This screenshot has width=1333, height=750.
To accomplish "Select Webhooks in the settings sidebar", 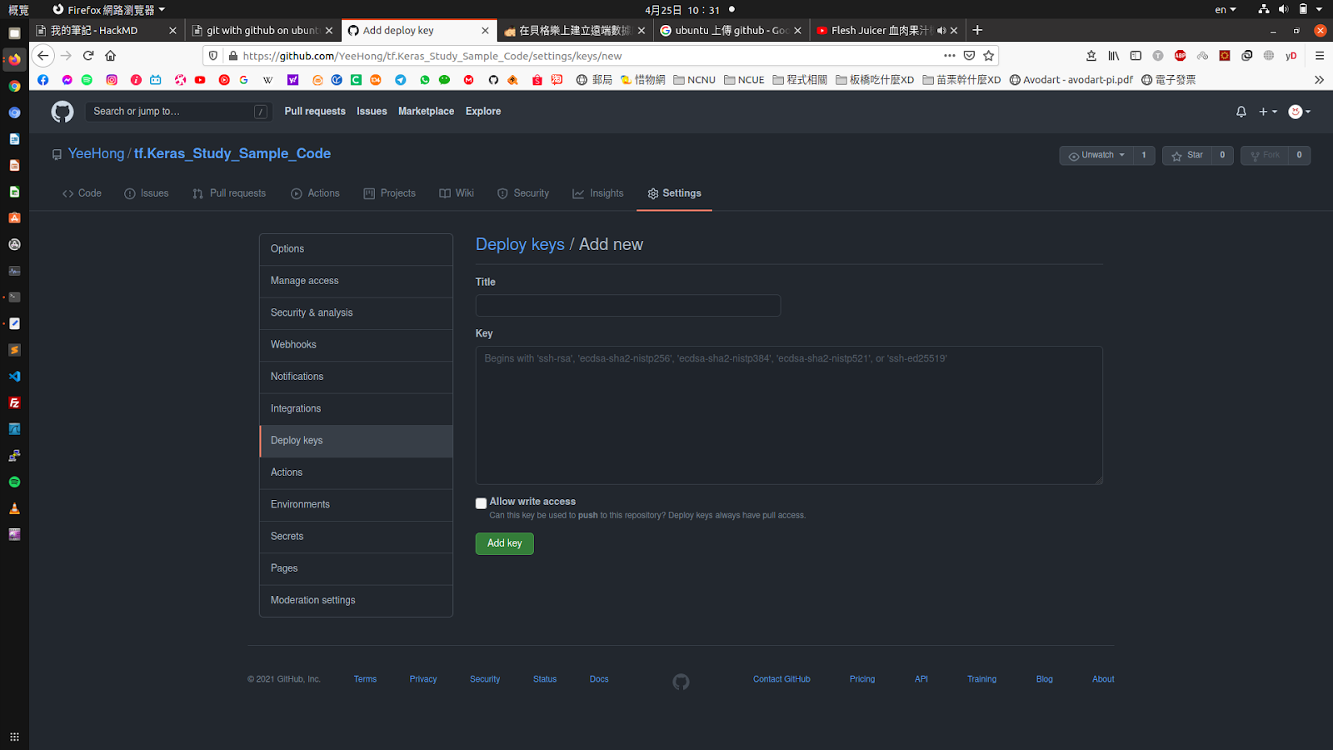I will pyautogui.click(x=356, y=345).
